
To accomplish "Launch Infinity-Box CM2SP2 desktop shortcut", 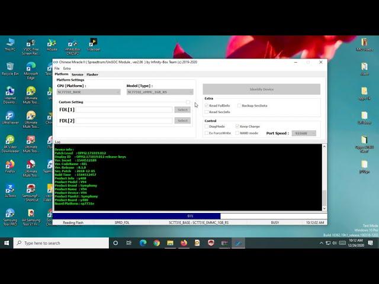I will click(72, 47).
